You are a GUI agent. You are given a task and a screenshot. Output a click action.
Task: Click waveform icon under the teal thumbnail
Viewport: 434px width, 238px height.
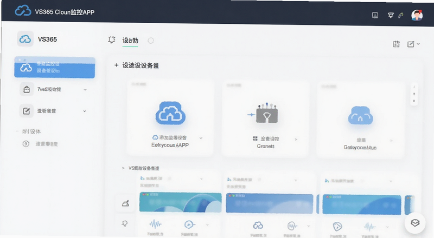tap(155, 224)
